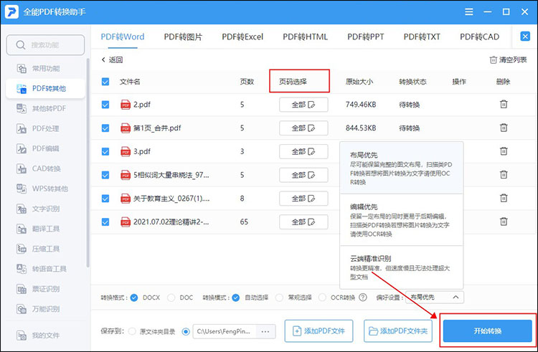Open page selection for 2.pdf

pyautogui.click(x=303, y=105)
